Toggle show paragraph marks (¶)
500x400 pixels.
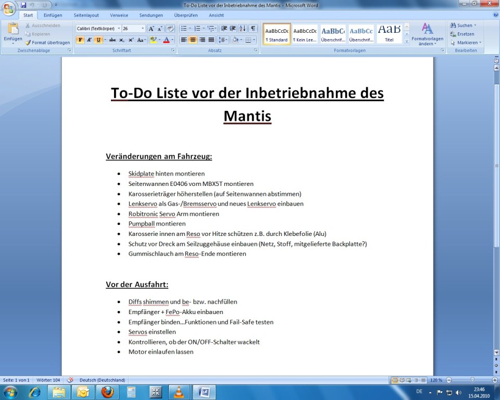click(253, 29)
